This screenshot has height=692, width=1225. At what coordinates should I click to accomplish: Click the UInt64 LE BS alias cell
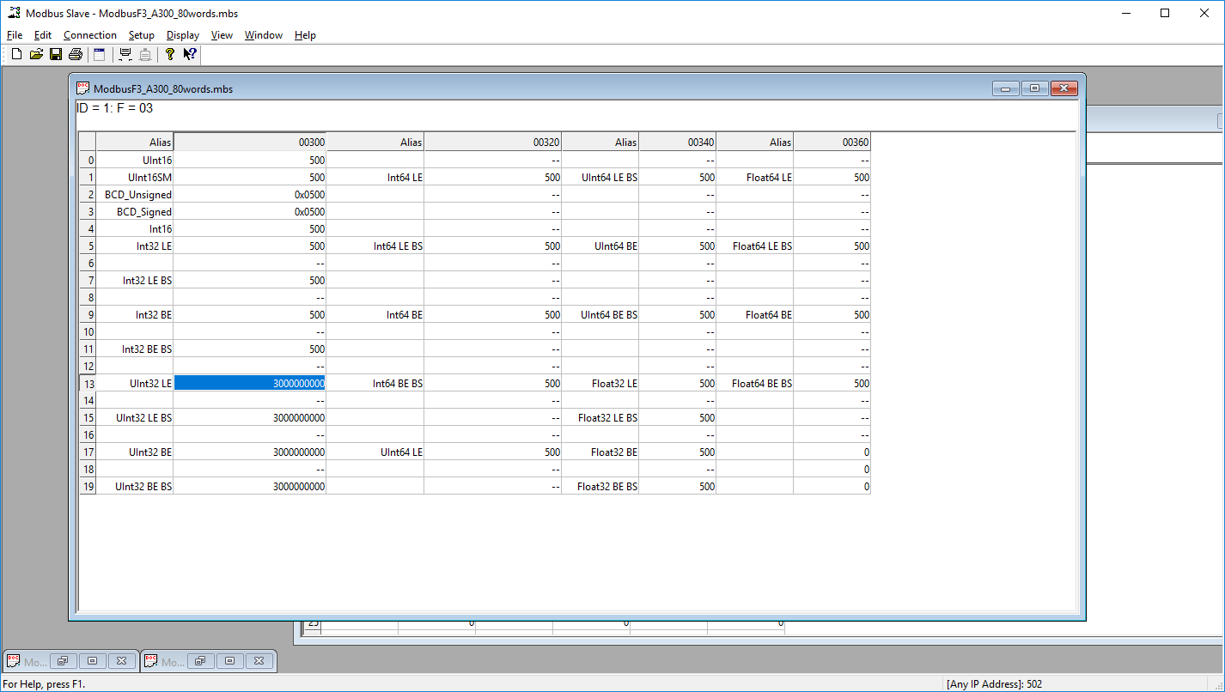tap(600, 177)
